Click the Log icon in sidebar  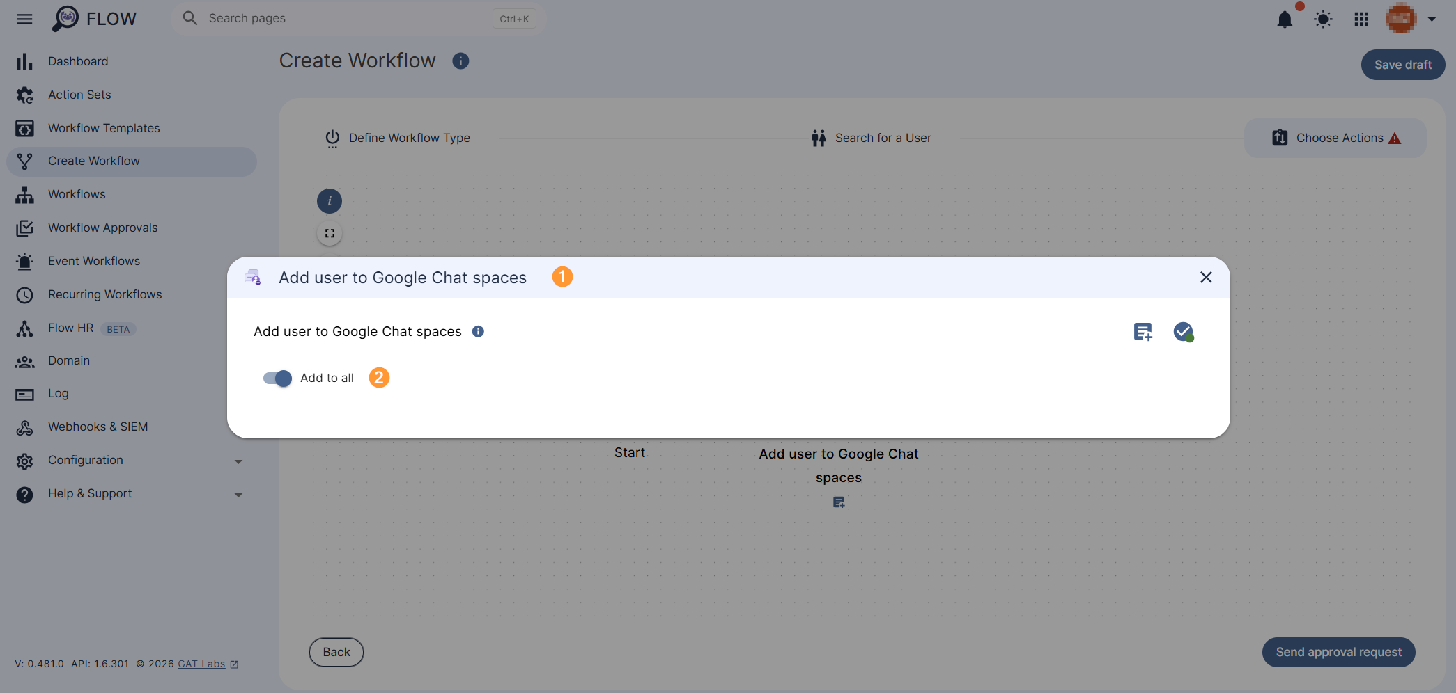(24, 395)
